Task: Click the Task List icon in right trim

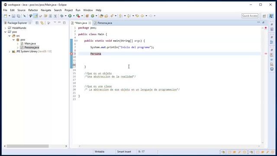Action: point(272,29)
